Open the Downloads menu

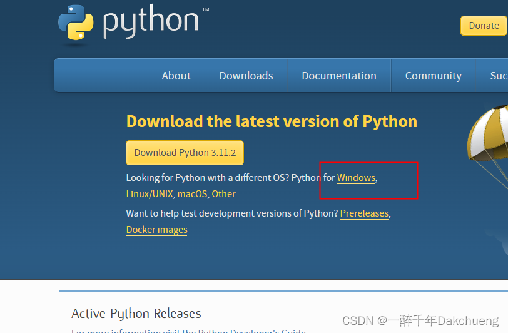[x=246, y=76]
